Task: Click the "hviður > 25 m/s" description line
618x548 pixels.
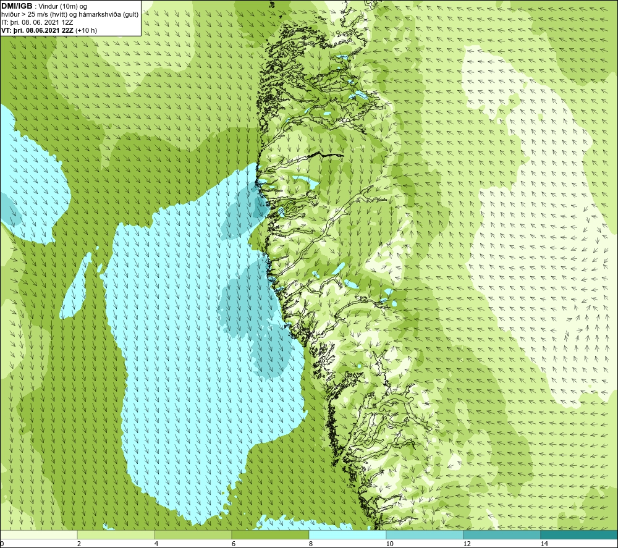Action: [70, 14]
